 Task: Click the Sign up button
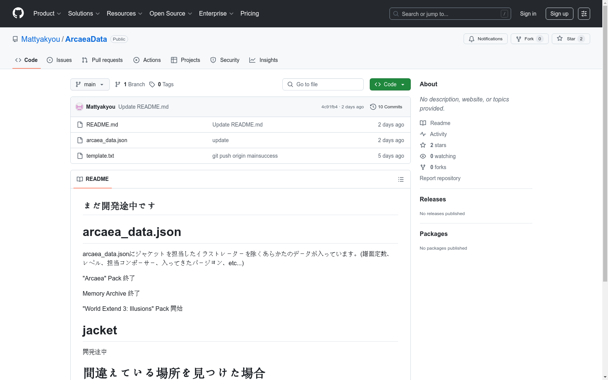click(559, 14)
